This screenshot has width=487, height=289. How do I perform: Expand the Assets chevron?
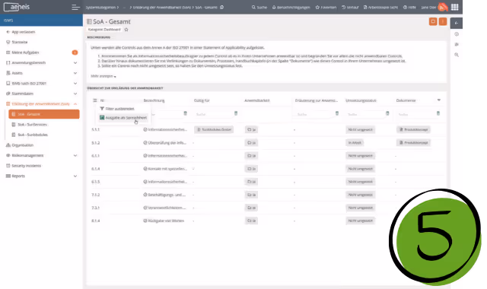coord(75,73)
